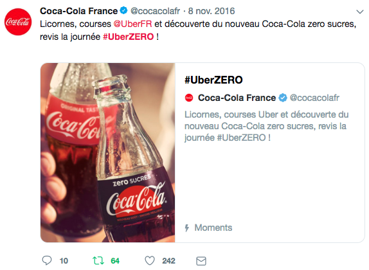Screen dimensions: 369x270
Task: Click the small Coca-Cola avatar in the Moment card
Action: (x=189, y=98)
